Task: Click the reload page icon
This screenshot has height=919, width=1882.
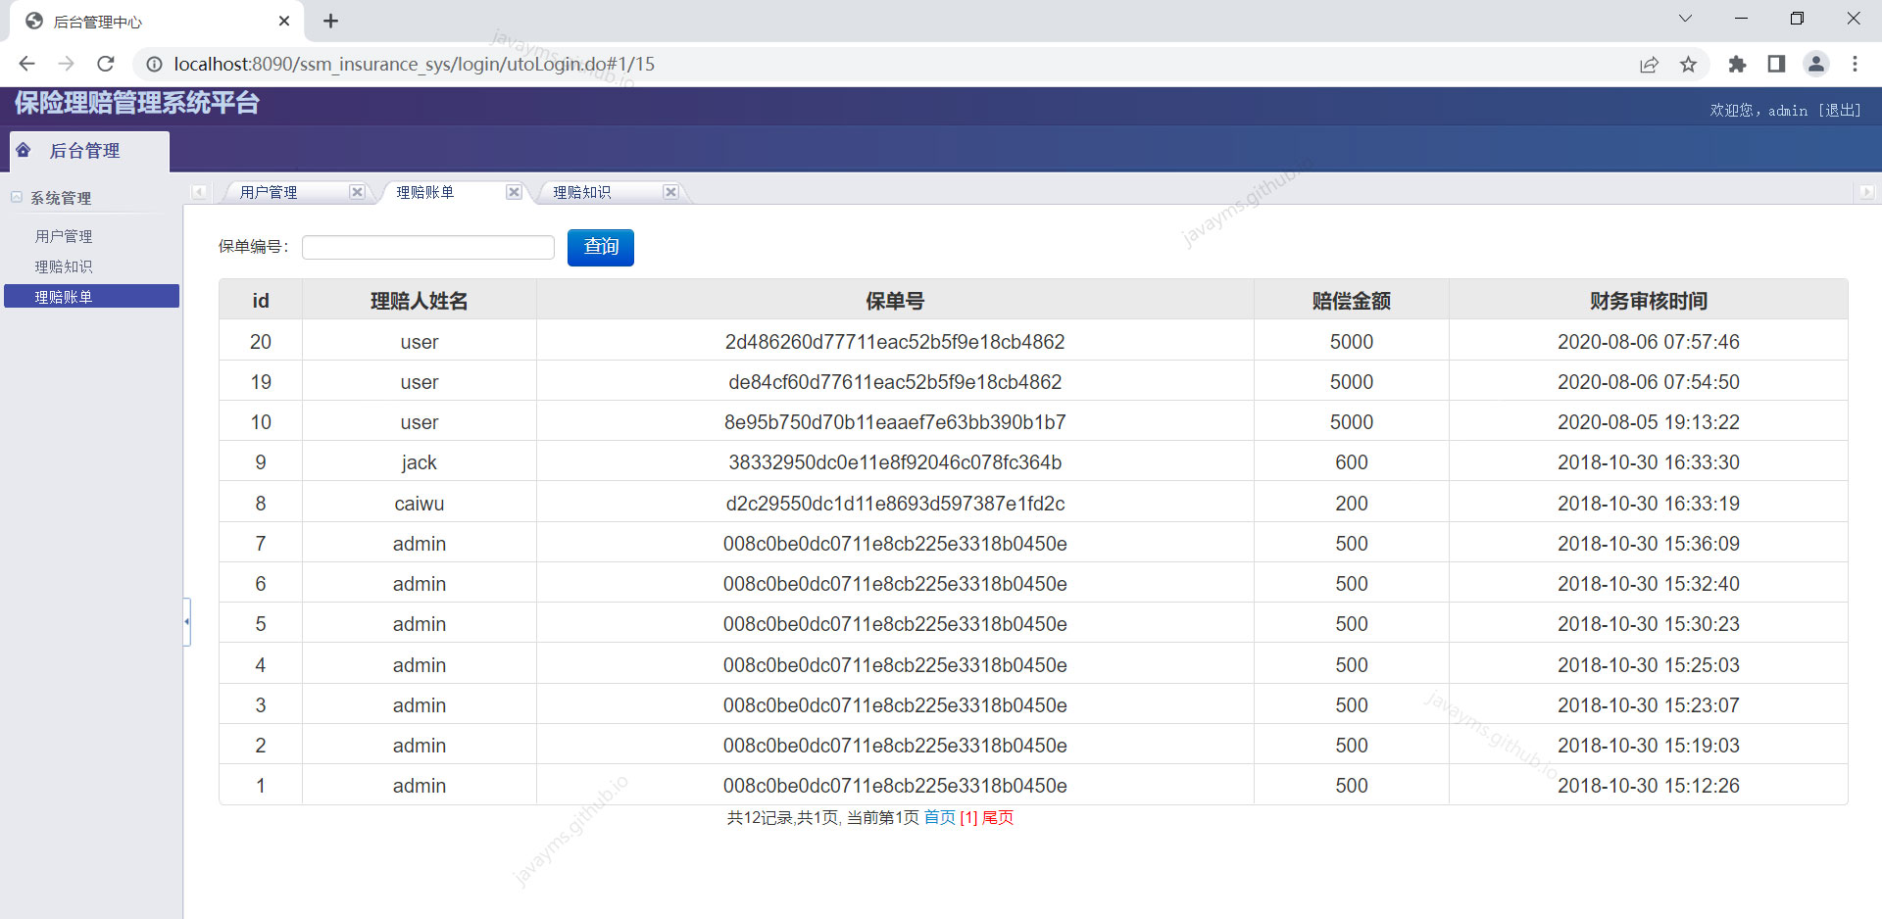Action: (105, 64)
